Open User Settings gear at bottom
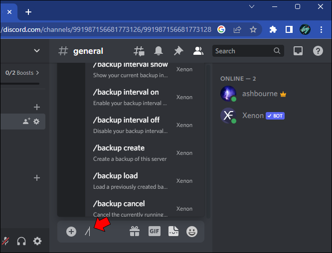The width and height of the screenshot is (332, 253). (x=37, y=241)
